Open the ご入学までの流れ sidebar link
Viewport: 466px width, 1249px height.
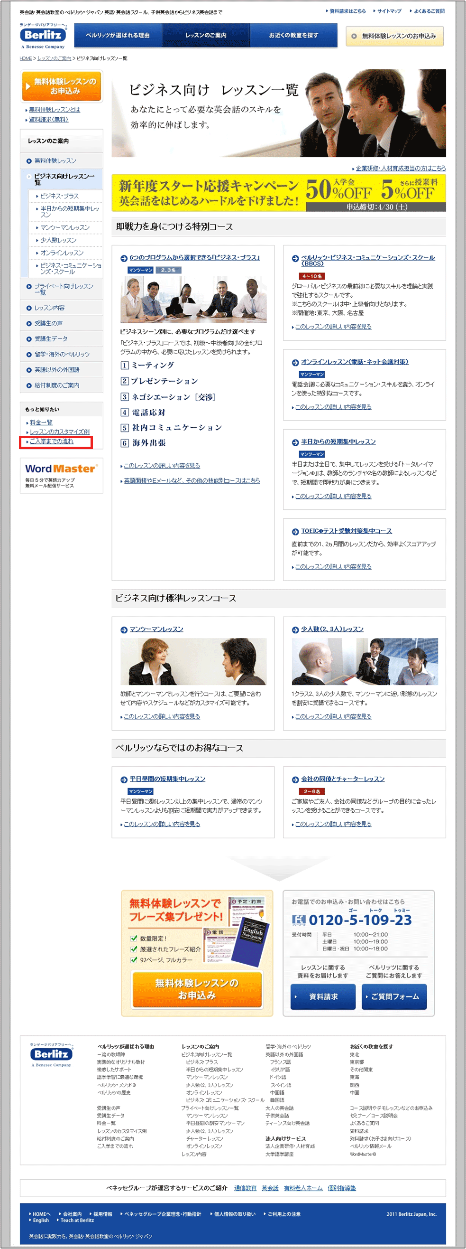[51, 441]
